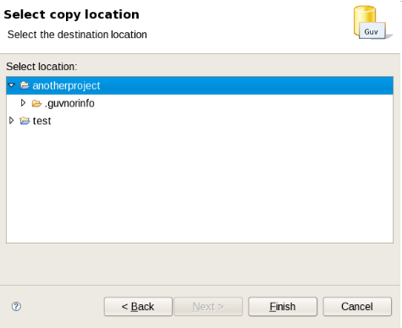Cancel the copy location wizard

tap(357, 306)
